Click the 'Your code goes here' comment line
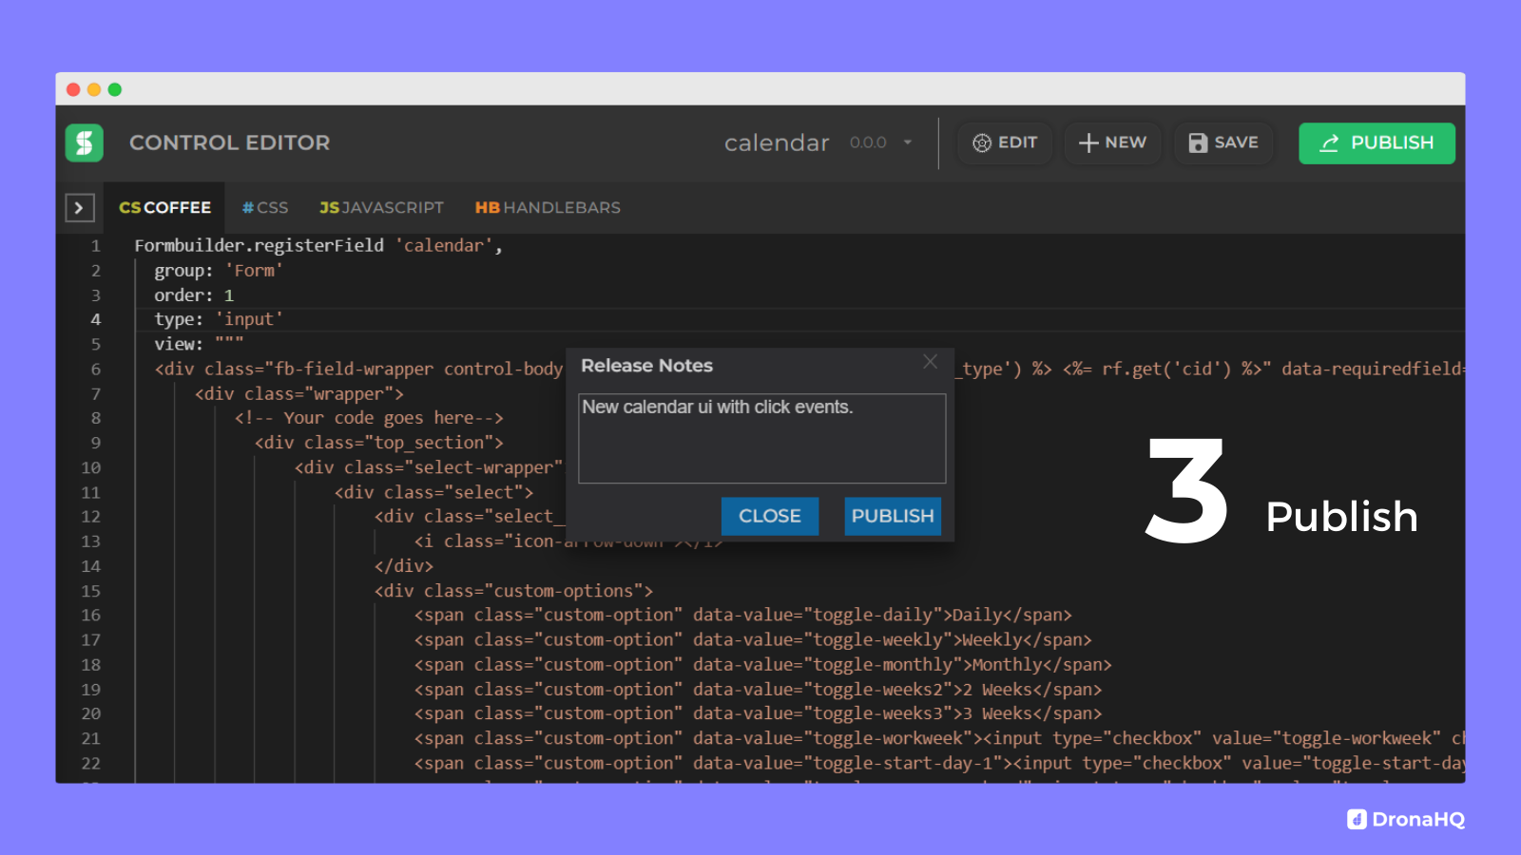Image resolution: width=1521 pixels, height=855 pixels. 369,418
